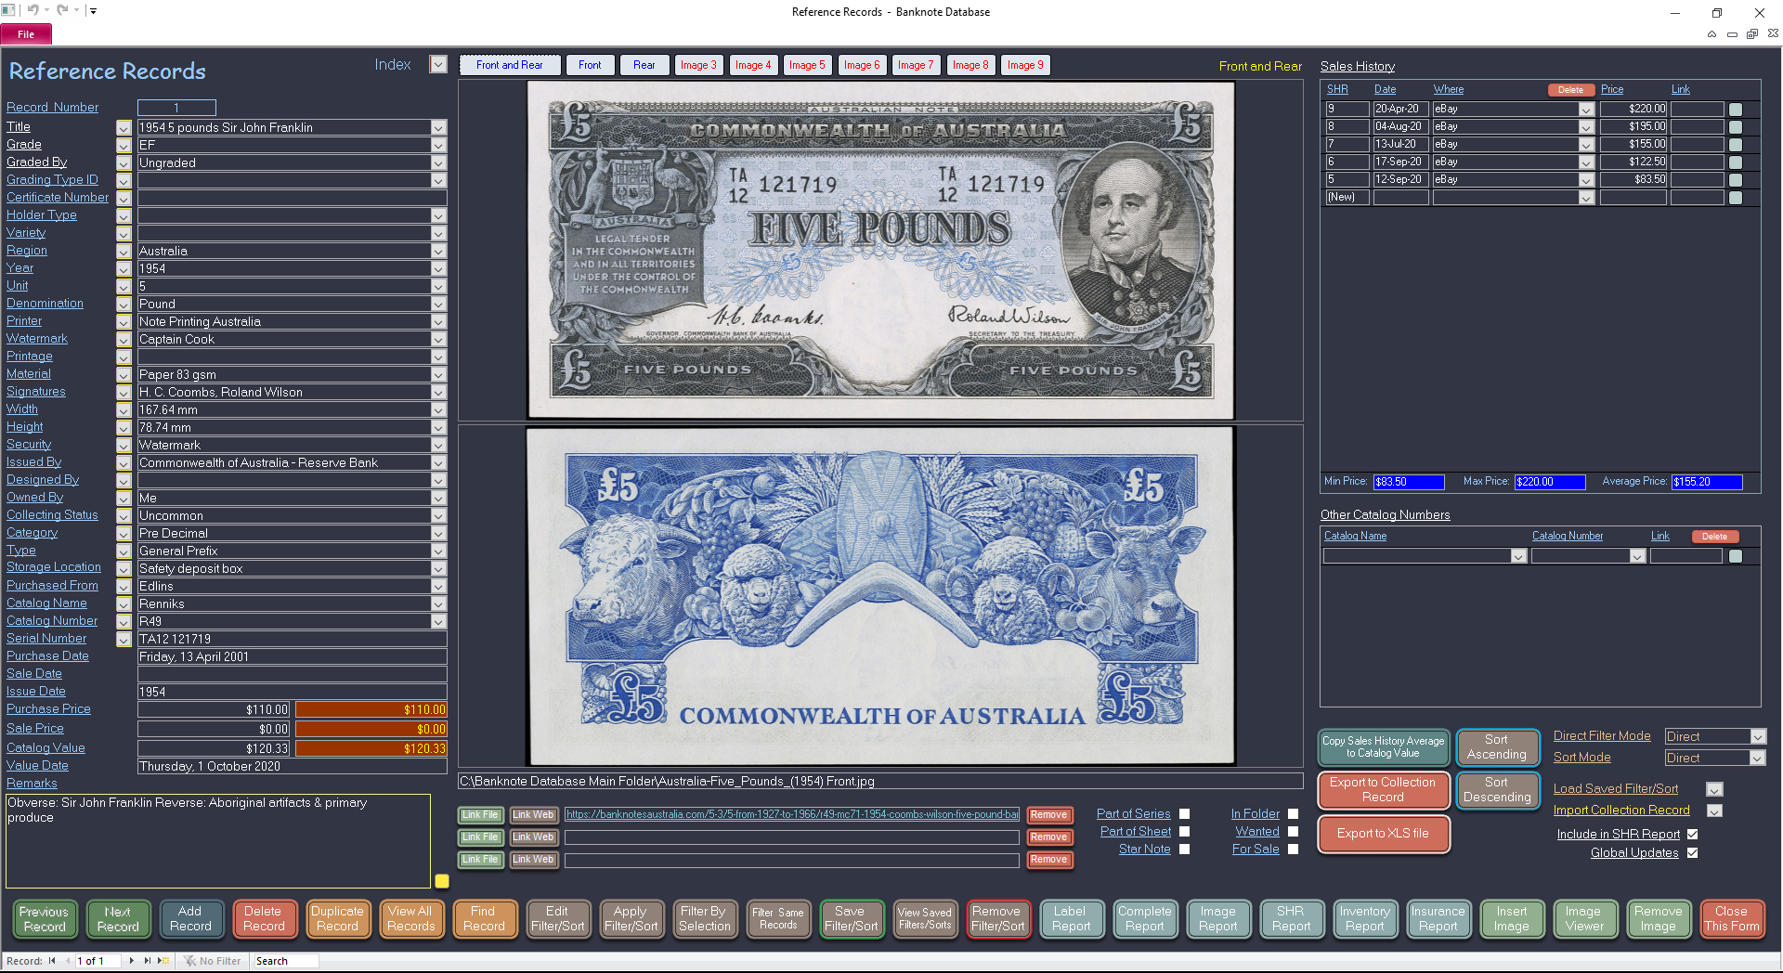Collapse the ribbon with the top-right chevron
Viewport: 1783px width, 973px height.
(x=1711, y=34)
